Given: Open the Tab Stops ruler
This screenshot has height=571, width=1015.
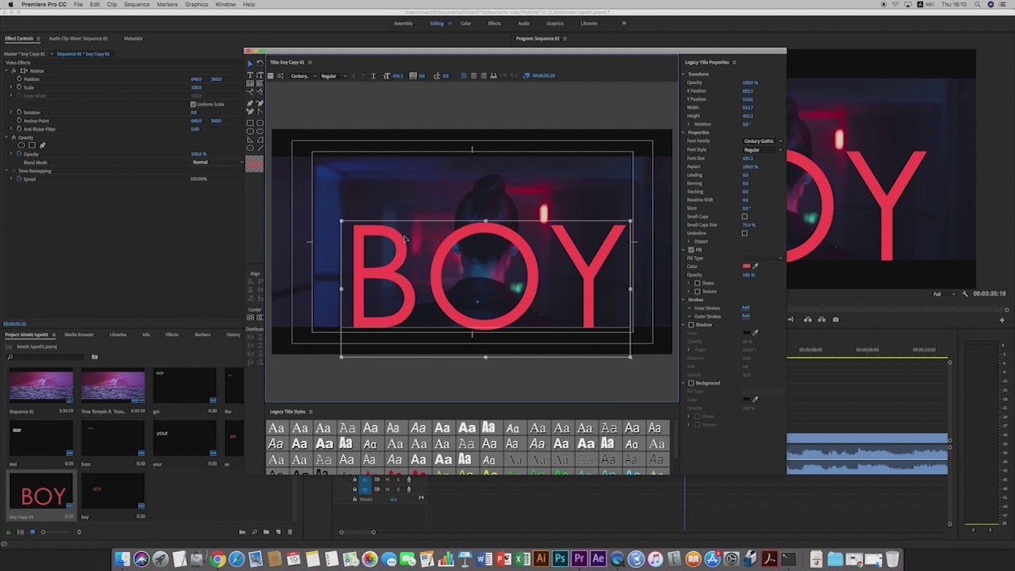Looking at the screenshot, I should 493,75.
